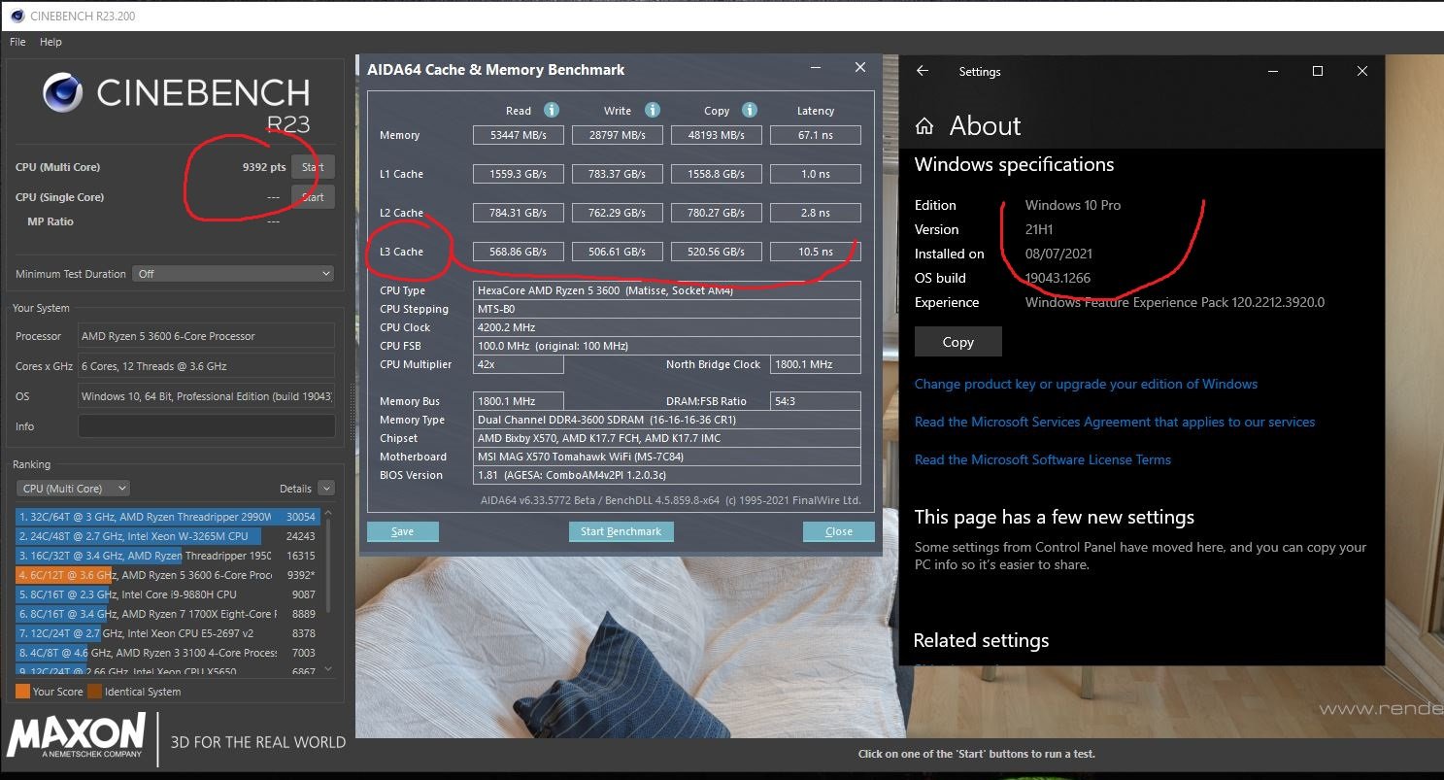Click the Your Score orange legend swatch
Screen dimensions: 1444x780
[22, 692]
